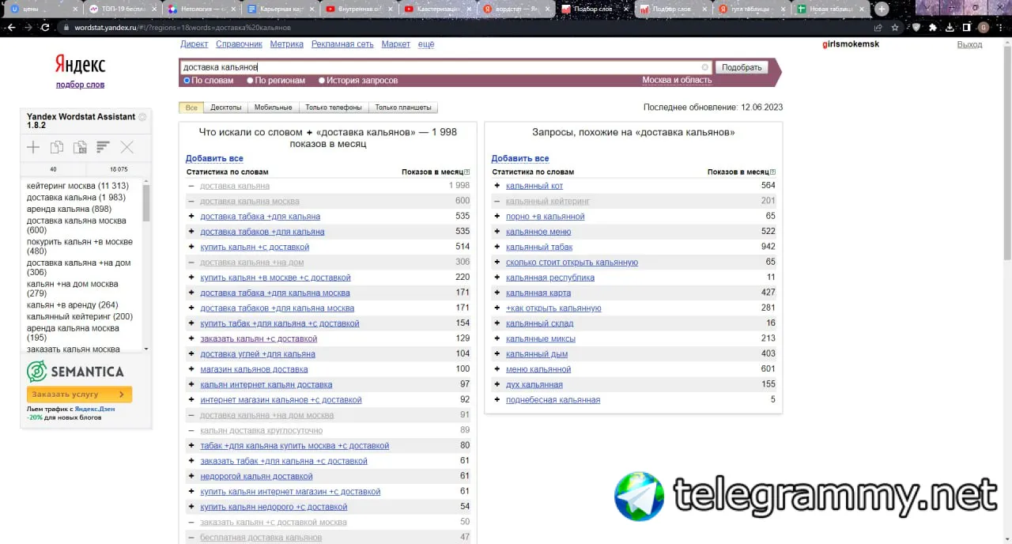Viewport: 1012px width, 544px height.
Task: Select the "По регионам" radio button
Action: point(251,80)
